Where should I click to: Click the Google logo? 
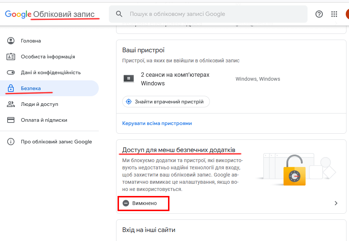point(18,14)
